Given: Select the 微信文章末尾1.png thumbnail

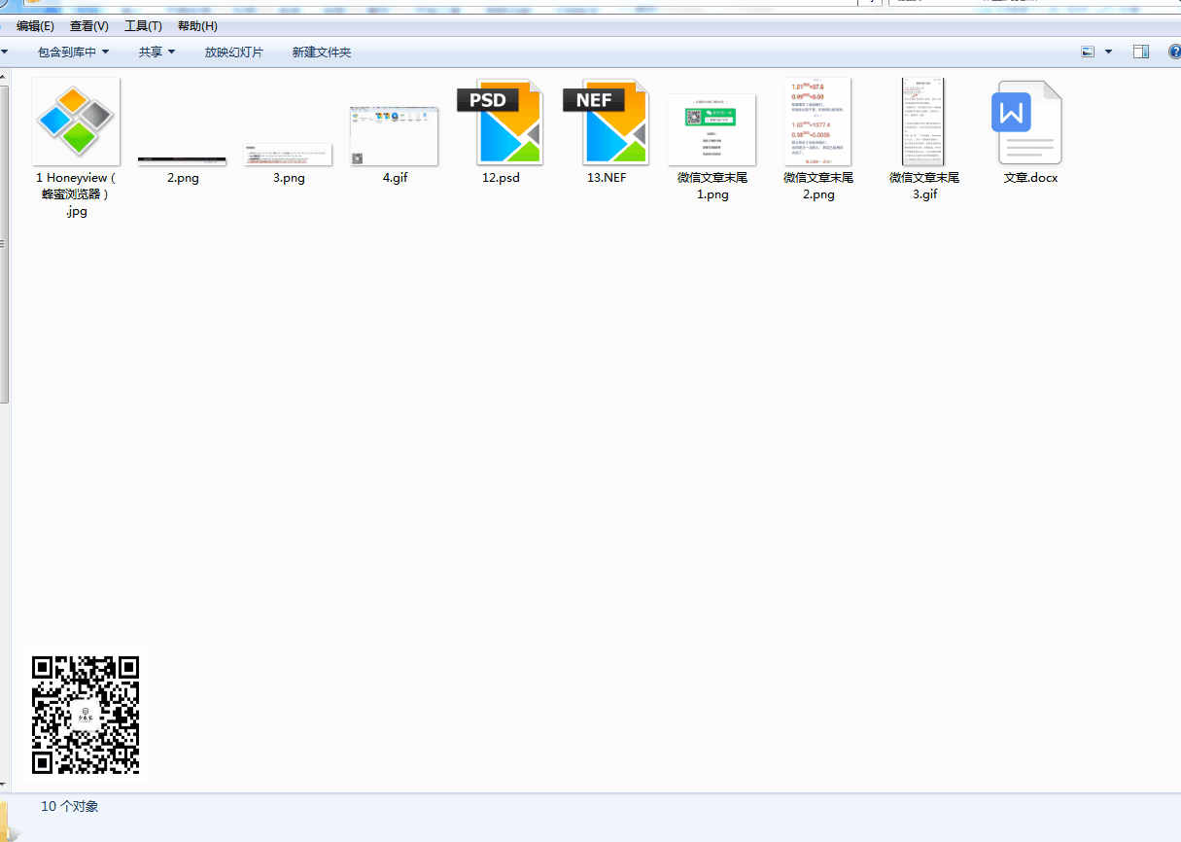Looking at the screenshot, I should tap(712, 130).
